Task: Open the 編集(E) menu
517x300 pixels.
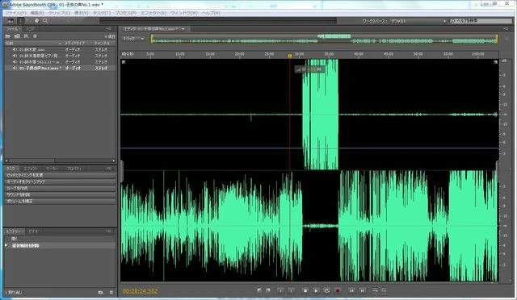Action: tap(37, 13)
